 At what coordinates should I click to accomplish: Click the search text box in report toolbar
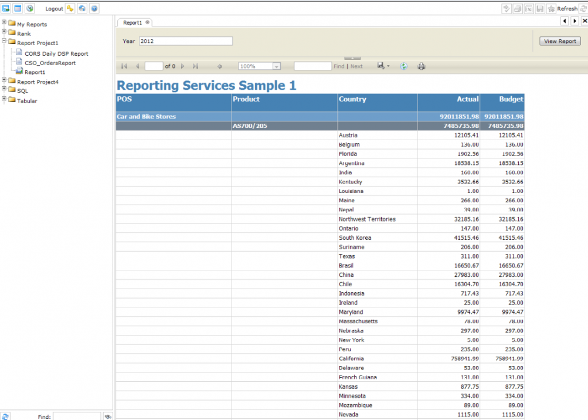pos(312,66)
